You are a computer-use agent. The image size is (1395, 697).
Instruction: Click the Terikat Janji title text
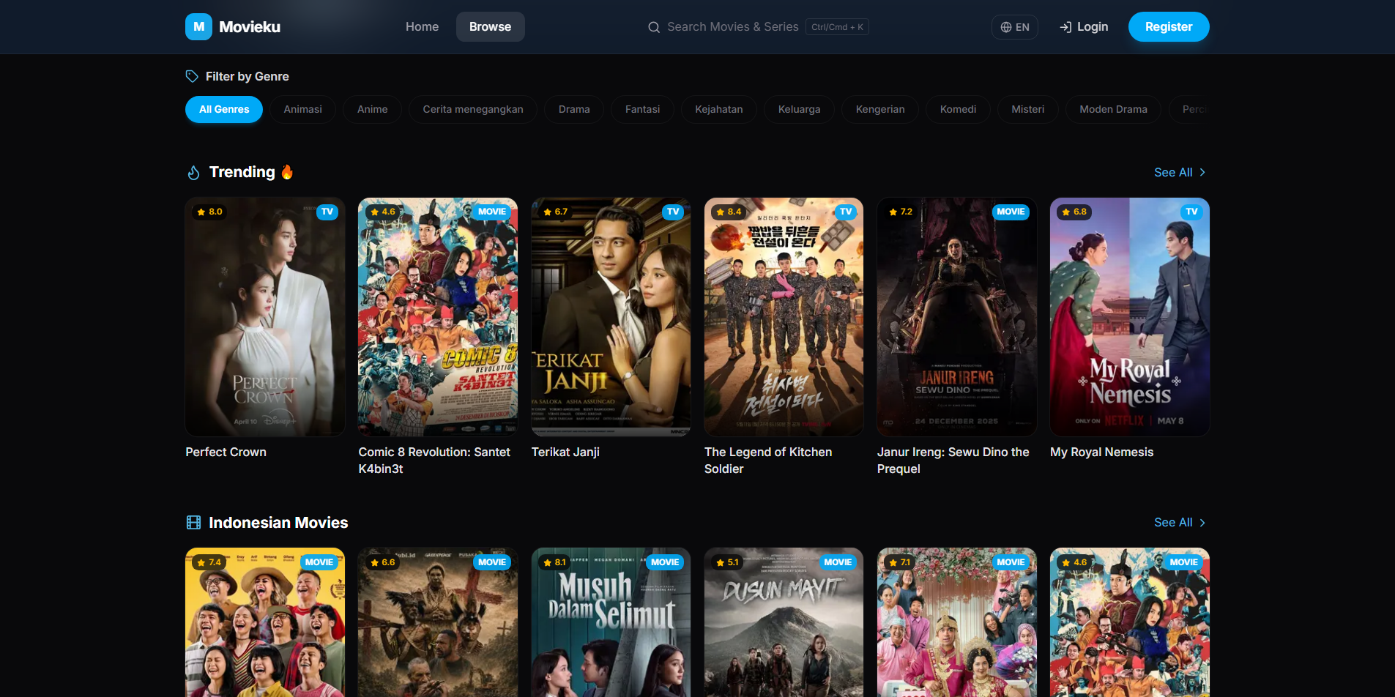(x=565, y=452)
